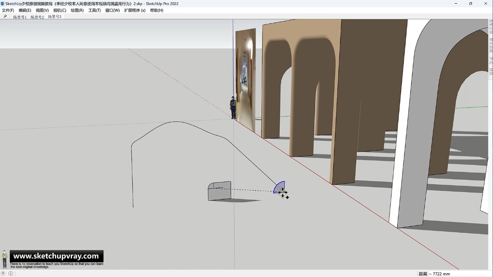Open the 样式 collapsed tray tab

491,60
